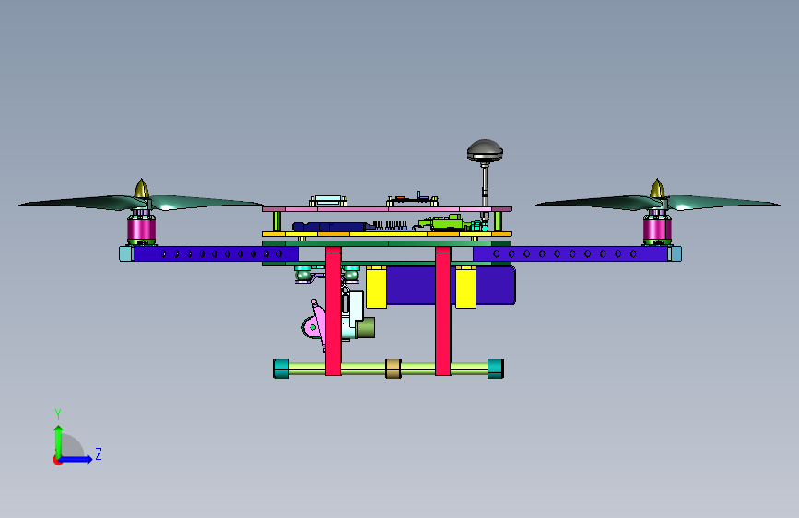Select the right blue perforated arm

click(570, 253)
